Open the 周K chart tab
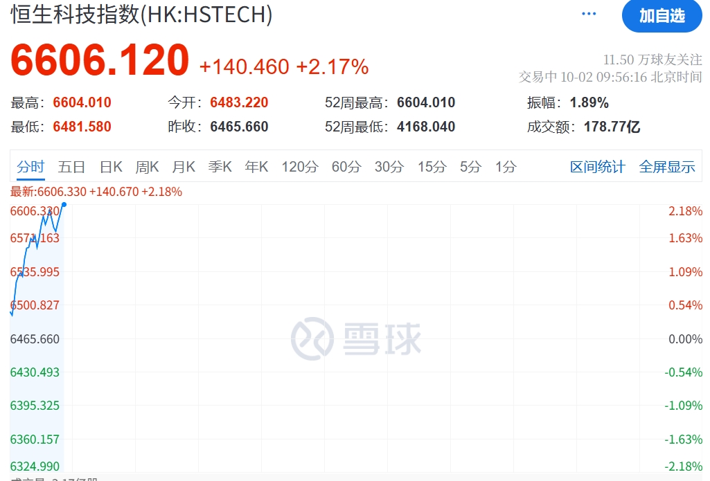 147,167
